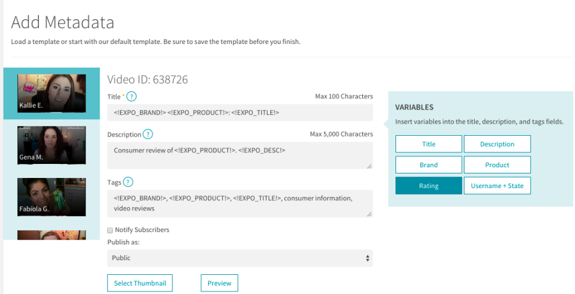Insert the Rating variable
The image size is (575, 294).
tap(429, 186)
